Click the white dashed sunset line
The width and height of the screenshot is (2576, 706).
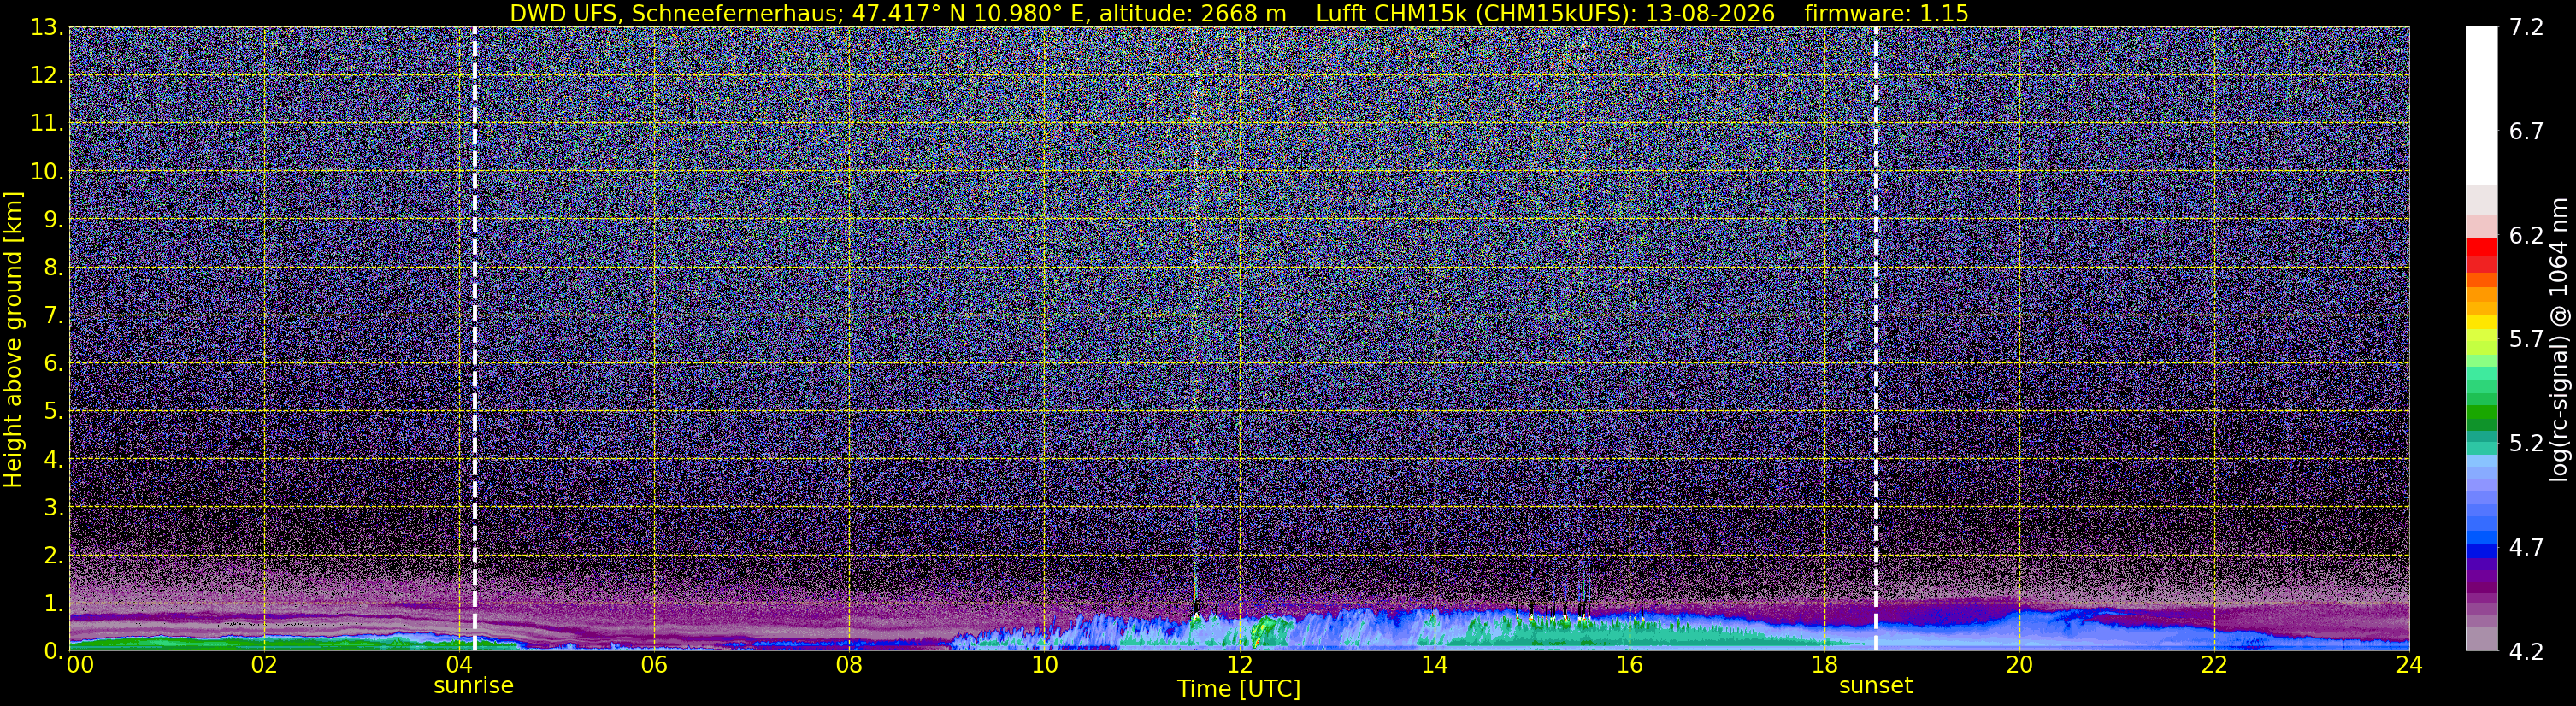[1875, 339]
